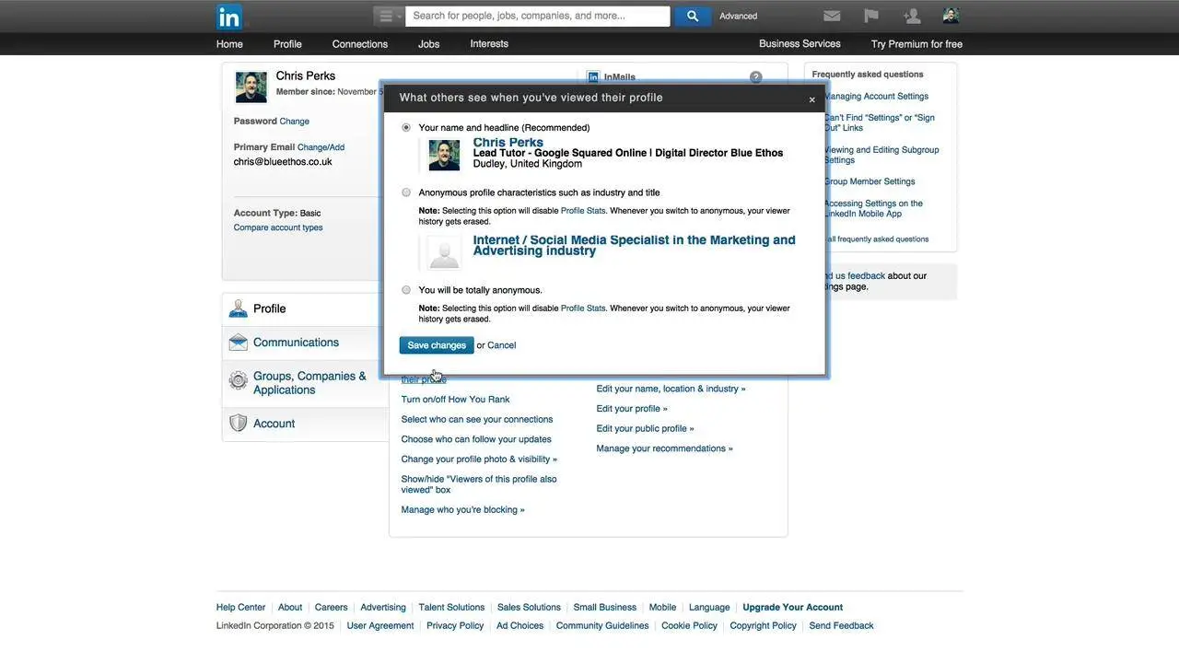This screenshot has width=1179, height=663.
Task: Click Chris Perks account photo at top-left
Action: (x=251, y=87)
